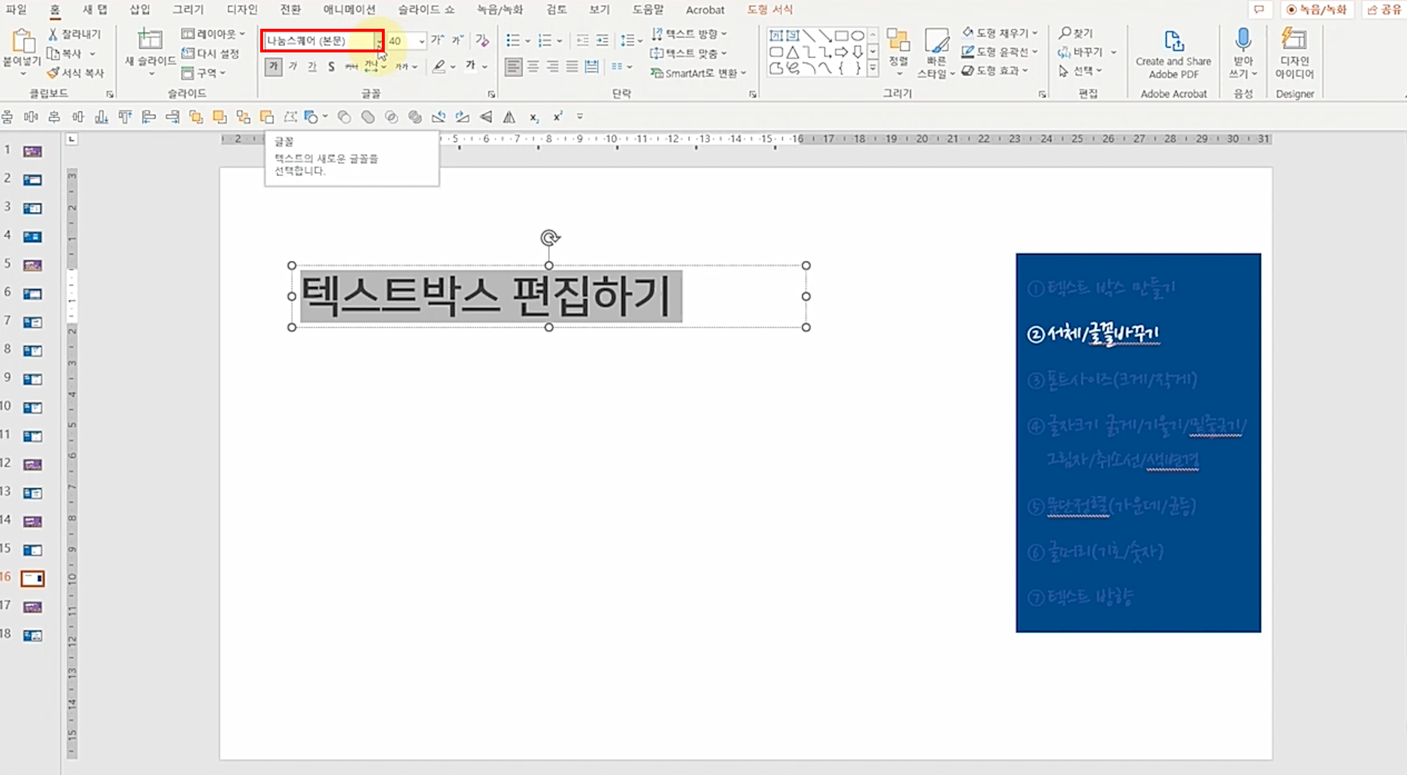
Task: Open the font color picker
Action: pos(471,66)
